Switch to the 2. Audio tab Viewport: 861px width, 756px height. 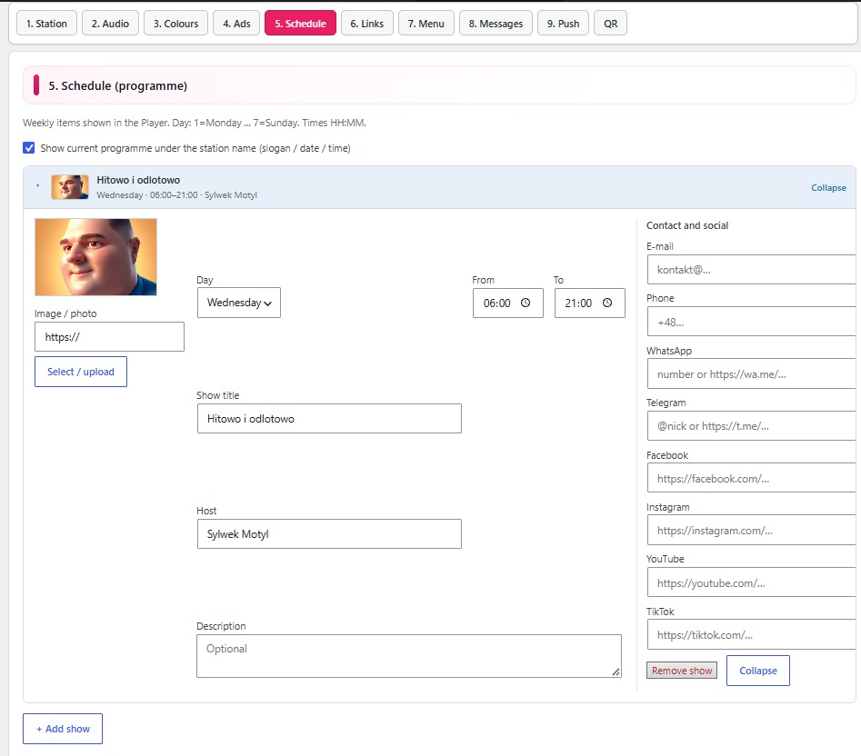point(110,24)
